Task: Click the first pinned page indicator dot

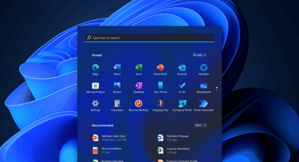Action: [x=217, y=88]
